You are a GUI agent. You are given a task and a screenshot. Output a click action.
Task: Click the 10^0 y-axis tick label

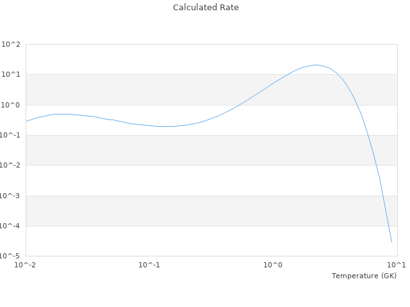(x=12, y=105)
